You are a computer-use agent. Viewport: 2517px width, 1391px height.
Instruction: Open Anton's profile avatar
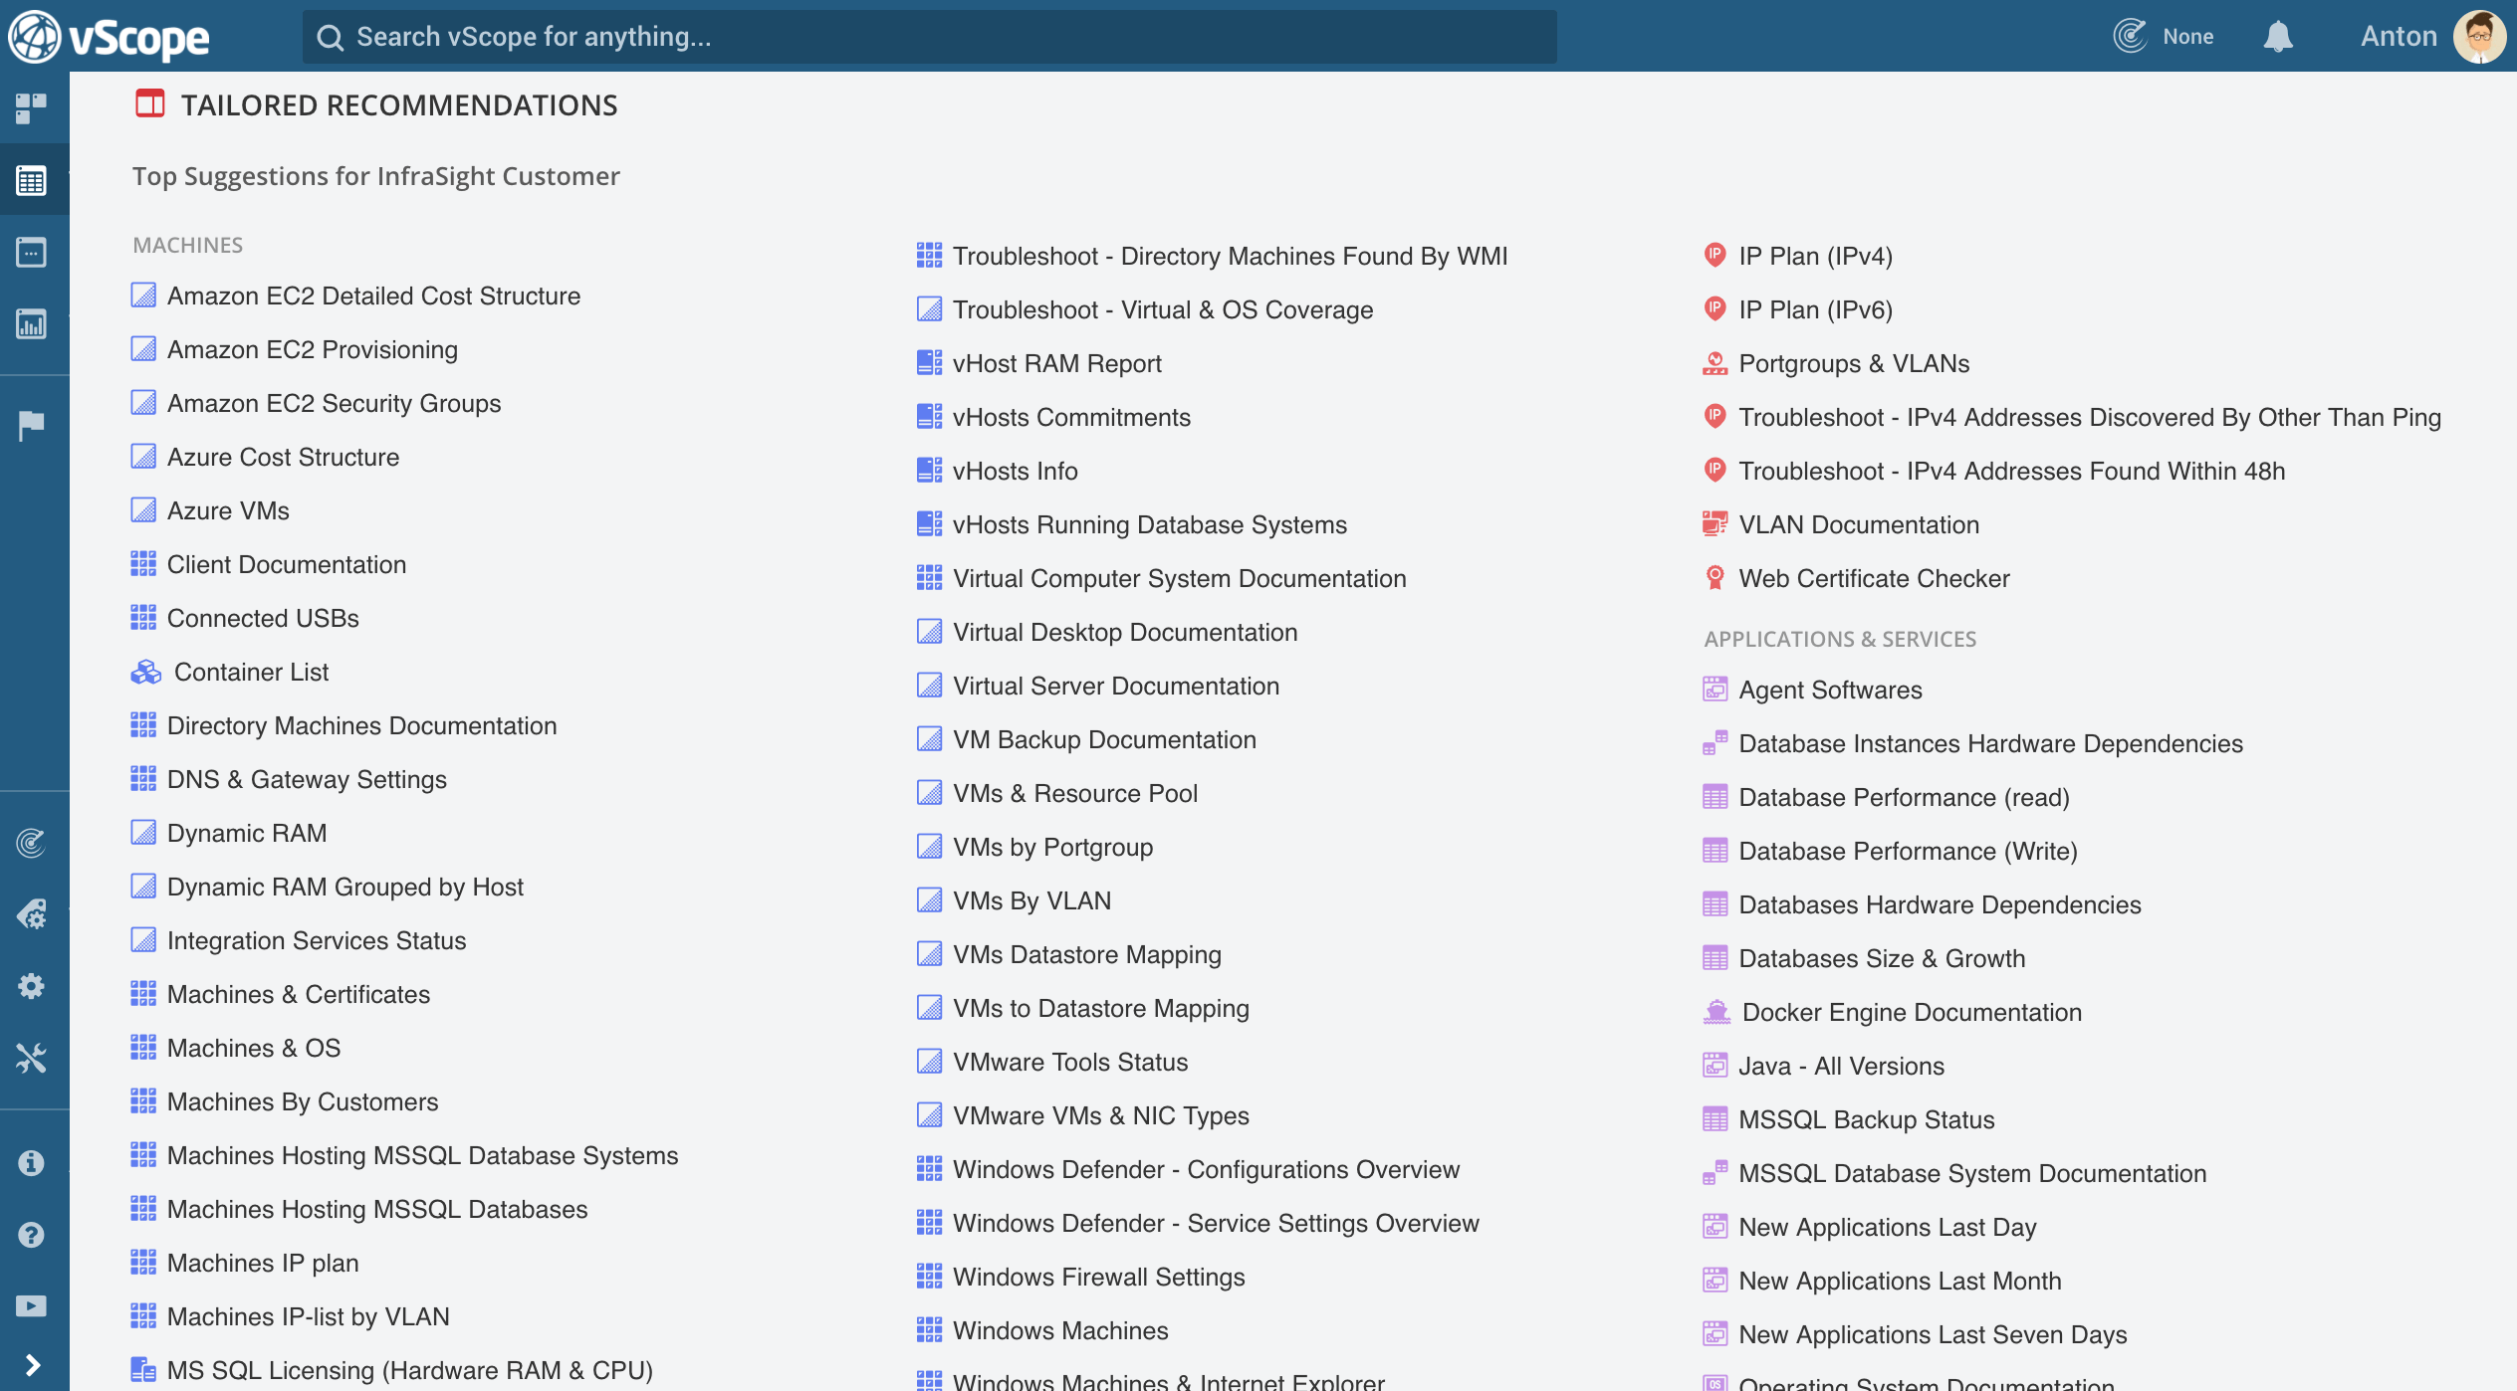[x=2480, y=37]
